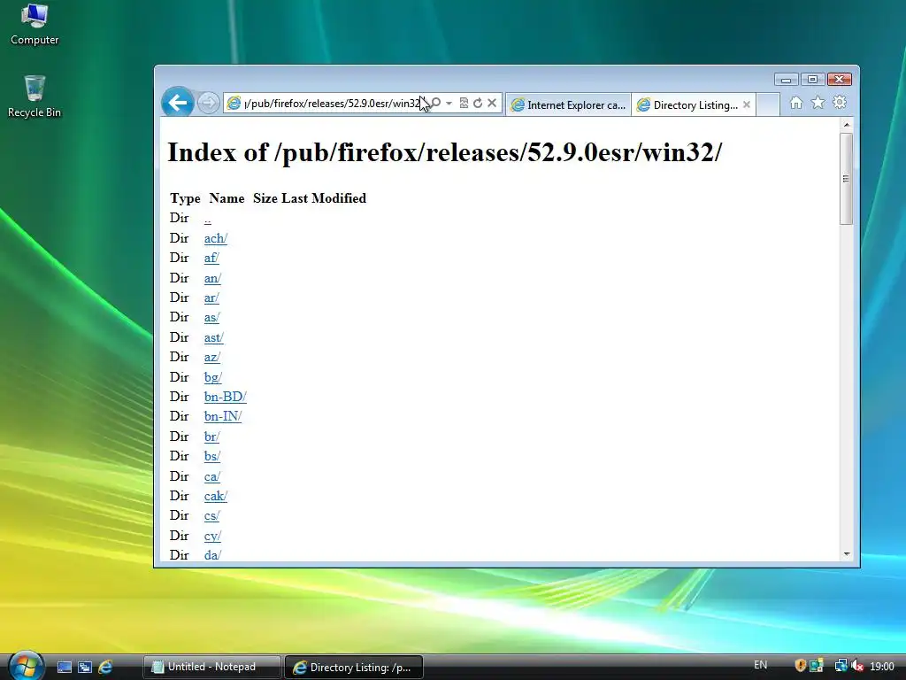
Task: Open the as/ directory link
Action: 211,318
